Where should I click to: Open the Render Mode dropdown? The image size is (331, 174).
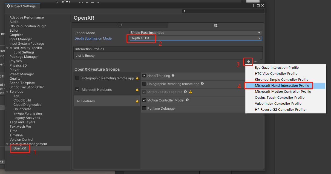195,33
